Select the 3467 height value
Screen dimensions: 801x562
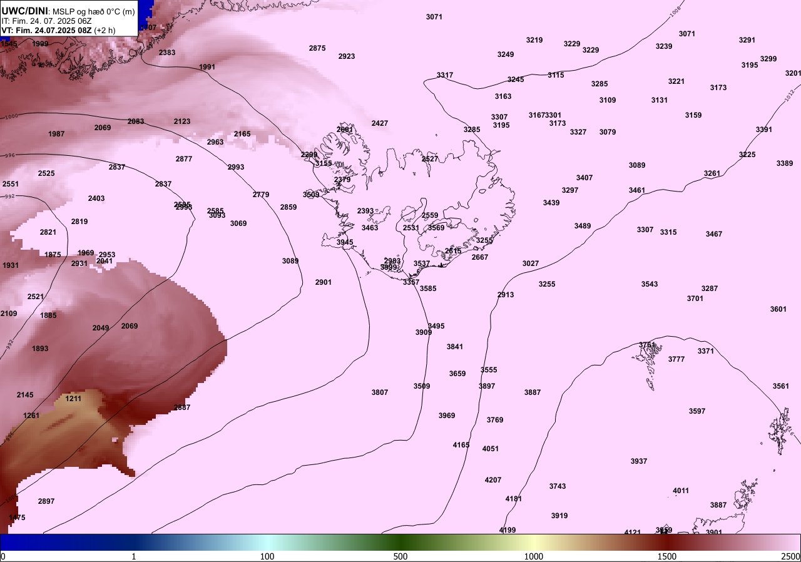point(714,234)
